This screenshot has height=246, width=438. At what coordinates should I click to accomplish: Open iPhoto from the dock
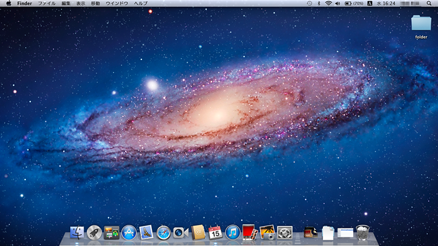tap(267, 233)
